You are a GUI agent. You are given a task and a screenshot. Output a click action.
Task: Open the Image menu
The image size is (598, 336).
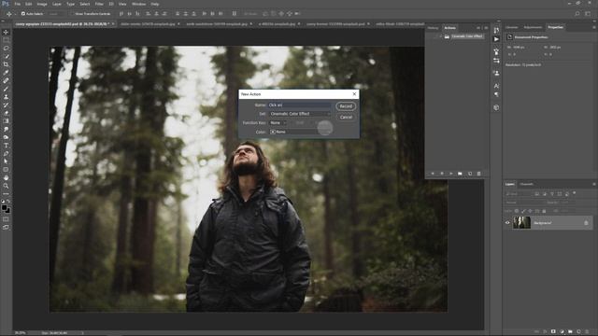click(x=42, y=4)
